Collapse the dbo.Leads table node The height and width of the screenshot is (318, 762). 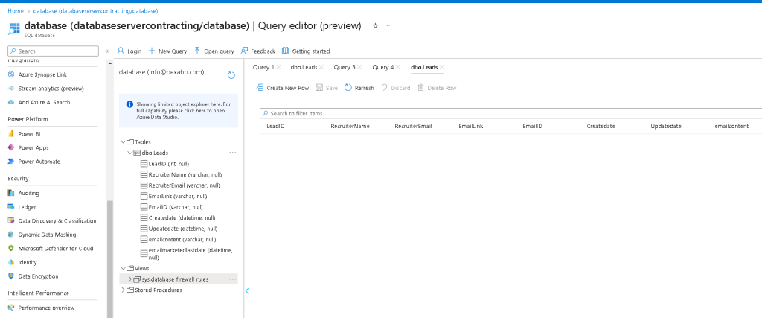pos(129,153)
